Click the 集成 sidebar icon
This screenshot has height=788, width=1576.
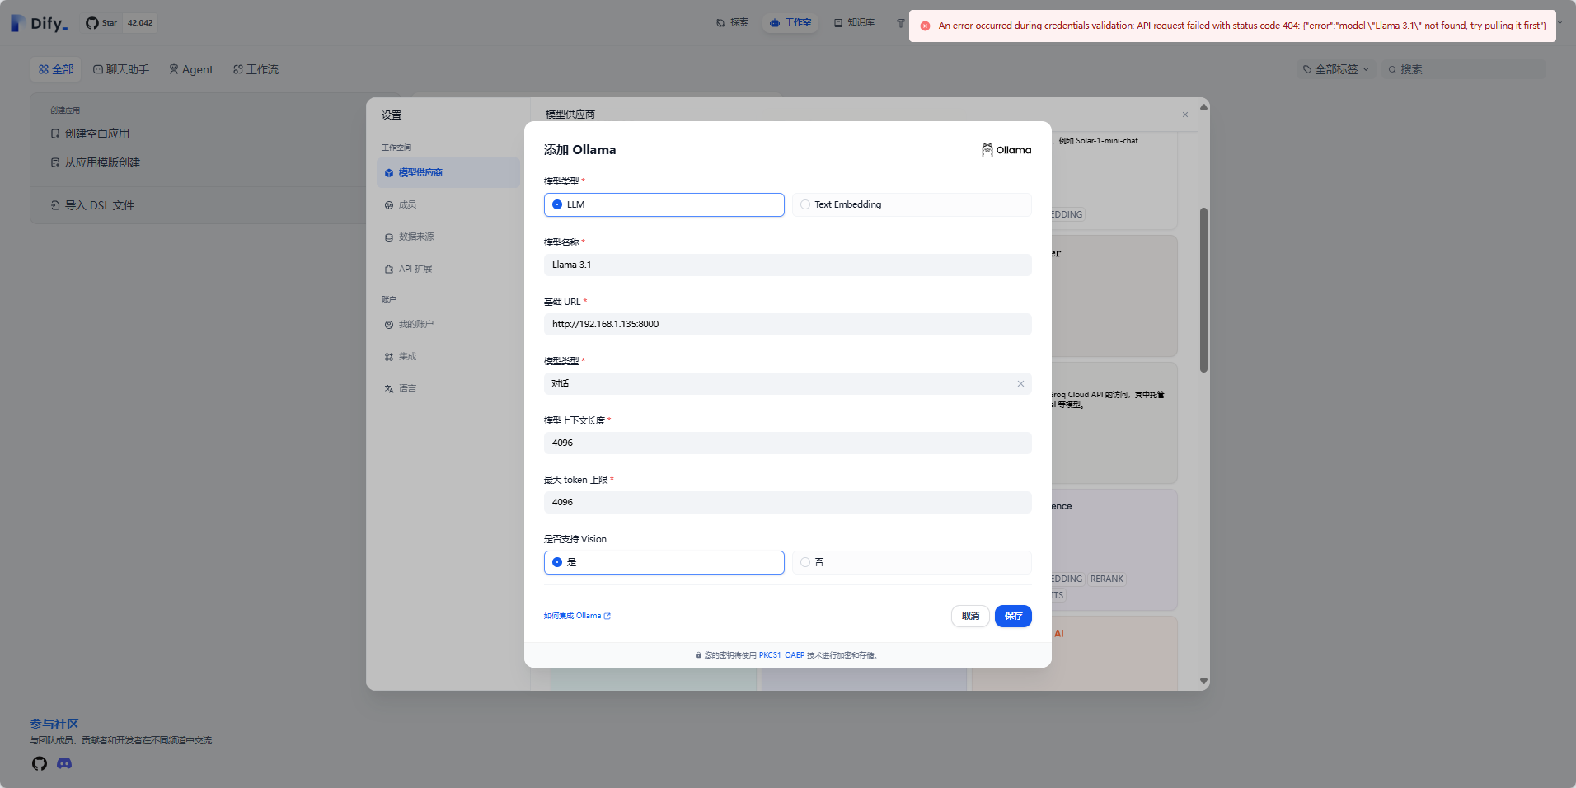point(389,357)
